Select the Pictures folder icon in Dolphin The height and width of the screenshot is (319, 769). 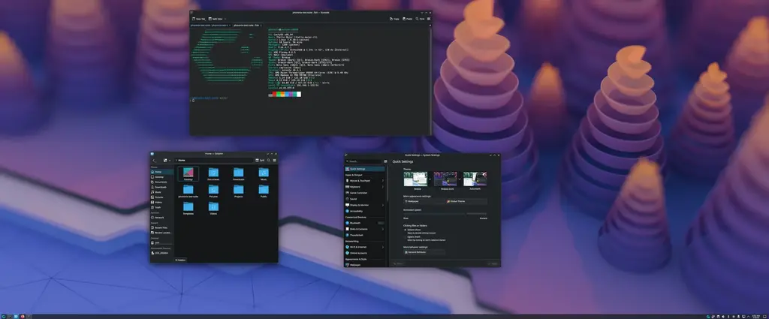(x=213, y=191)
